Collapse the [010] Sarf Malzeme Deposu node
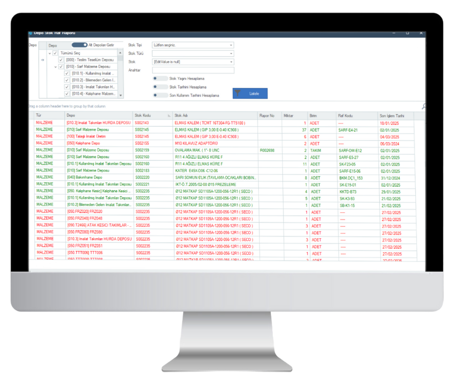Viewport: 454px width, 381px height. pos(55,67)
